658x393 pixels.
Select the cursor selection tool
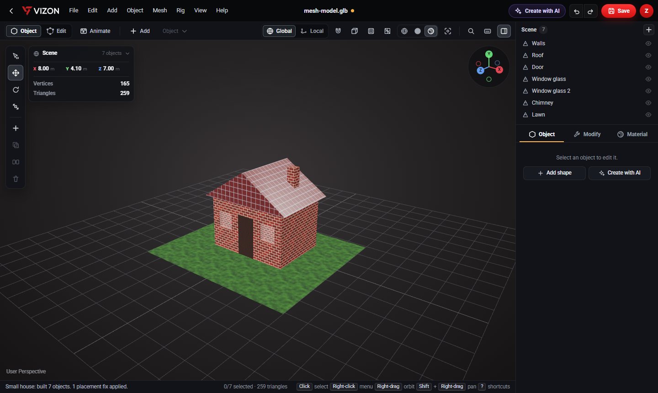pyautogui.click(x=16, y=56)
